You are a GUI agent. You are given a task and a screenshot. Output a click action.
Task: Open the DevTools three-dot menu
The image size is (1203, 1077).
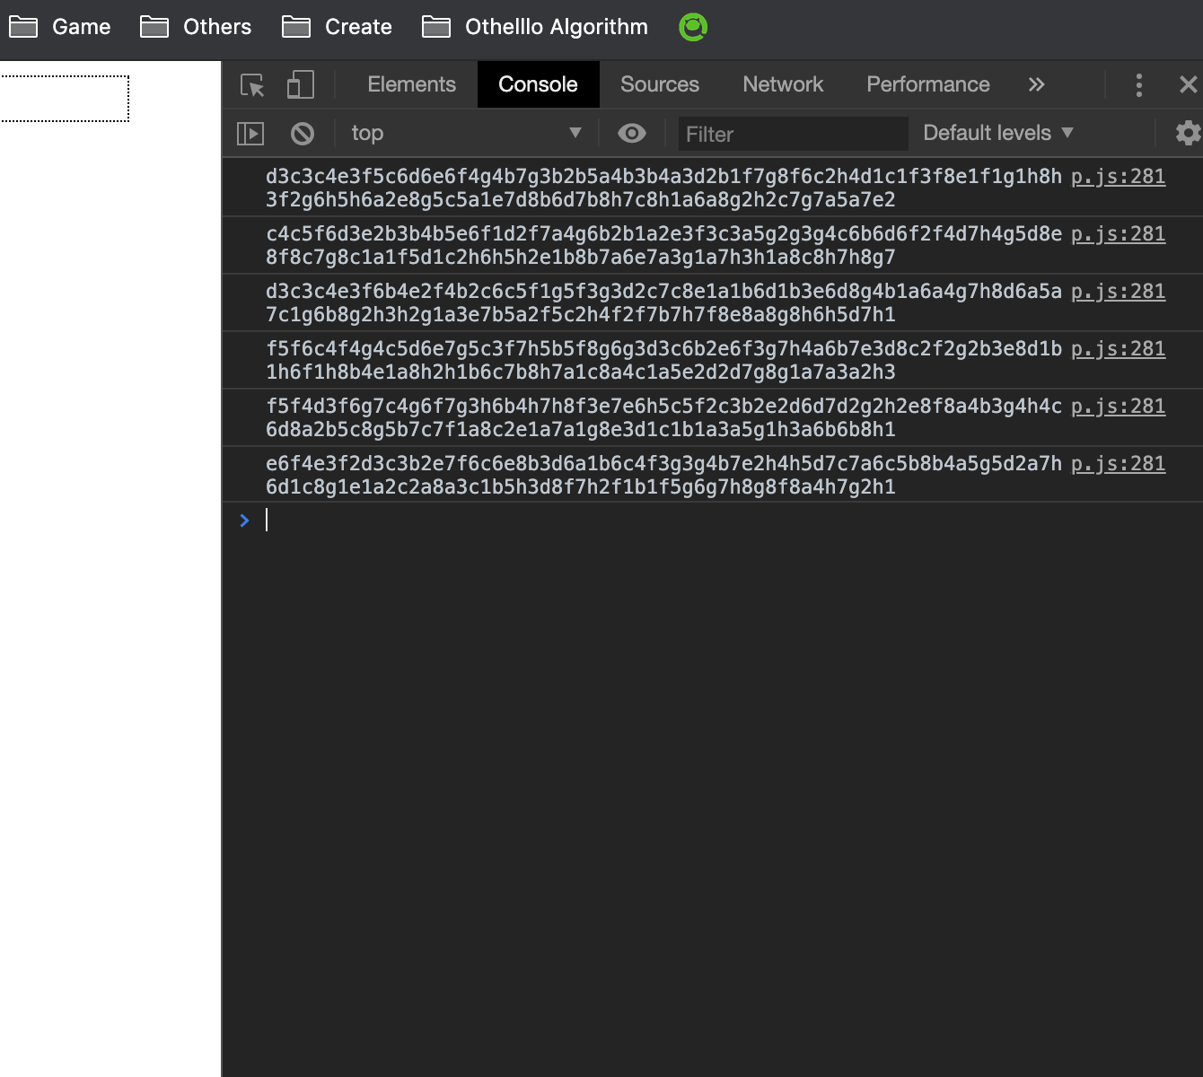click(x=1139, y=85)
